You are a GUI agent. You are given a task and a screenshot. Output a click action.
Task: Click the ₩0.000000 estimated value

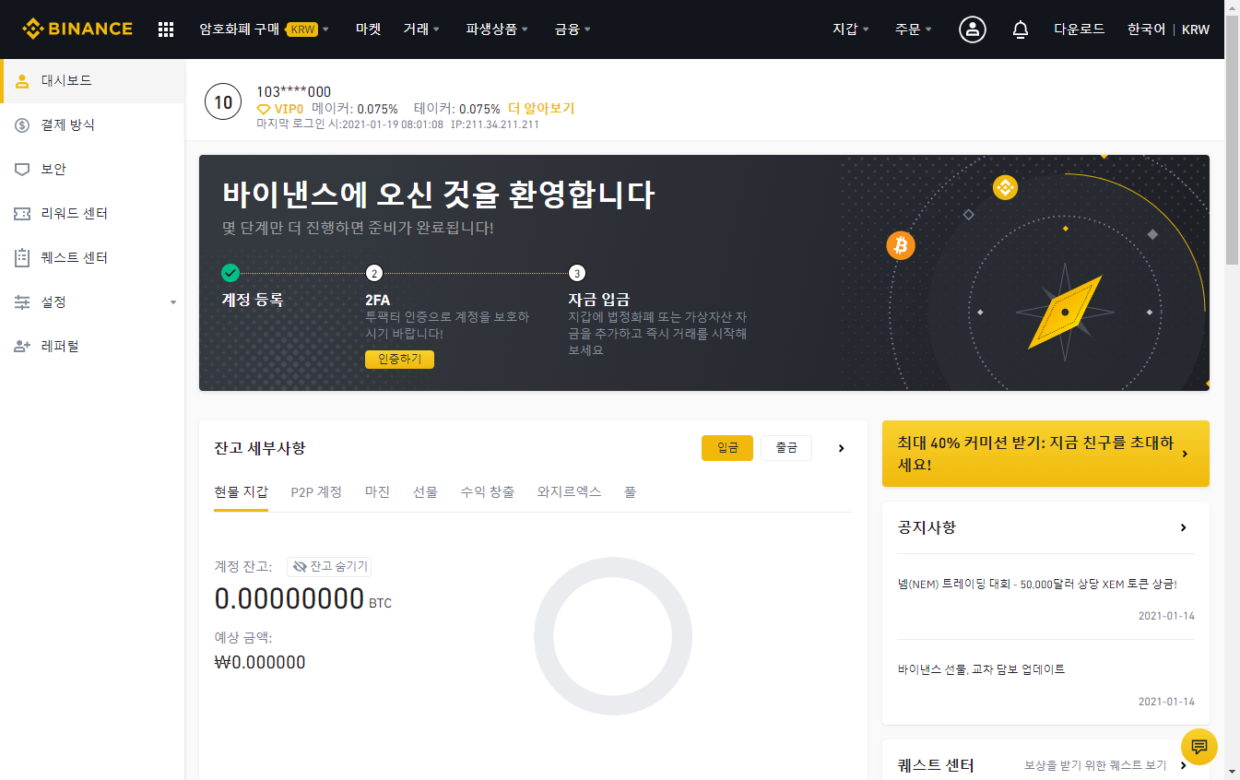click(260, 662)
